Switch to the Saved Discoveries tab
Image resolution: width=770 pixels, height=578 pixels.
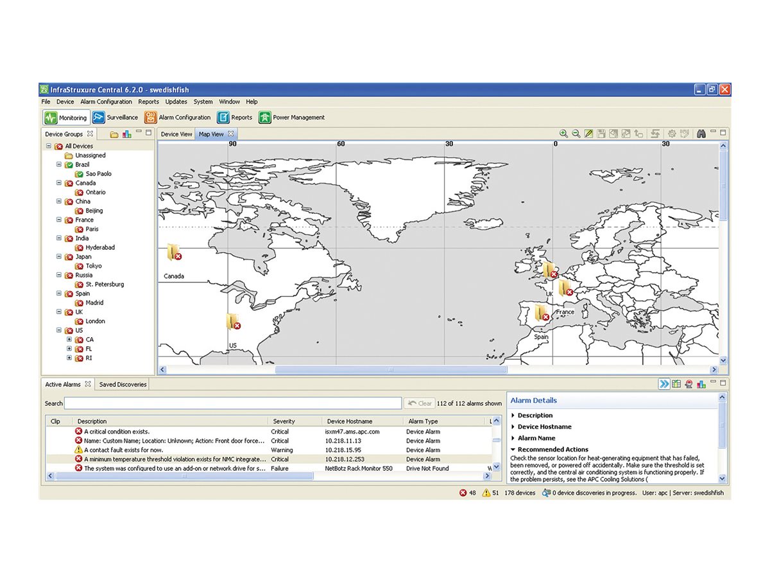123,385
